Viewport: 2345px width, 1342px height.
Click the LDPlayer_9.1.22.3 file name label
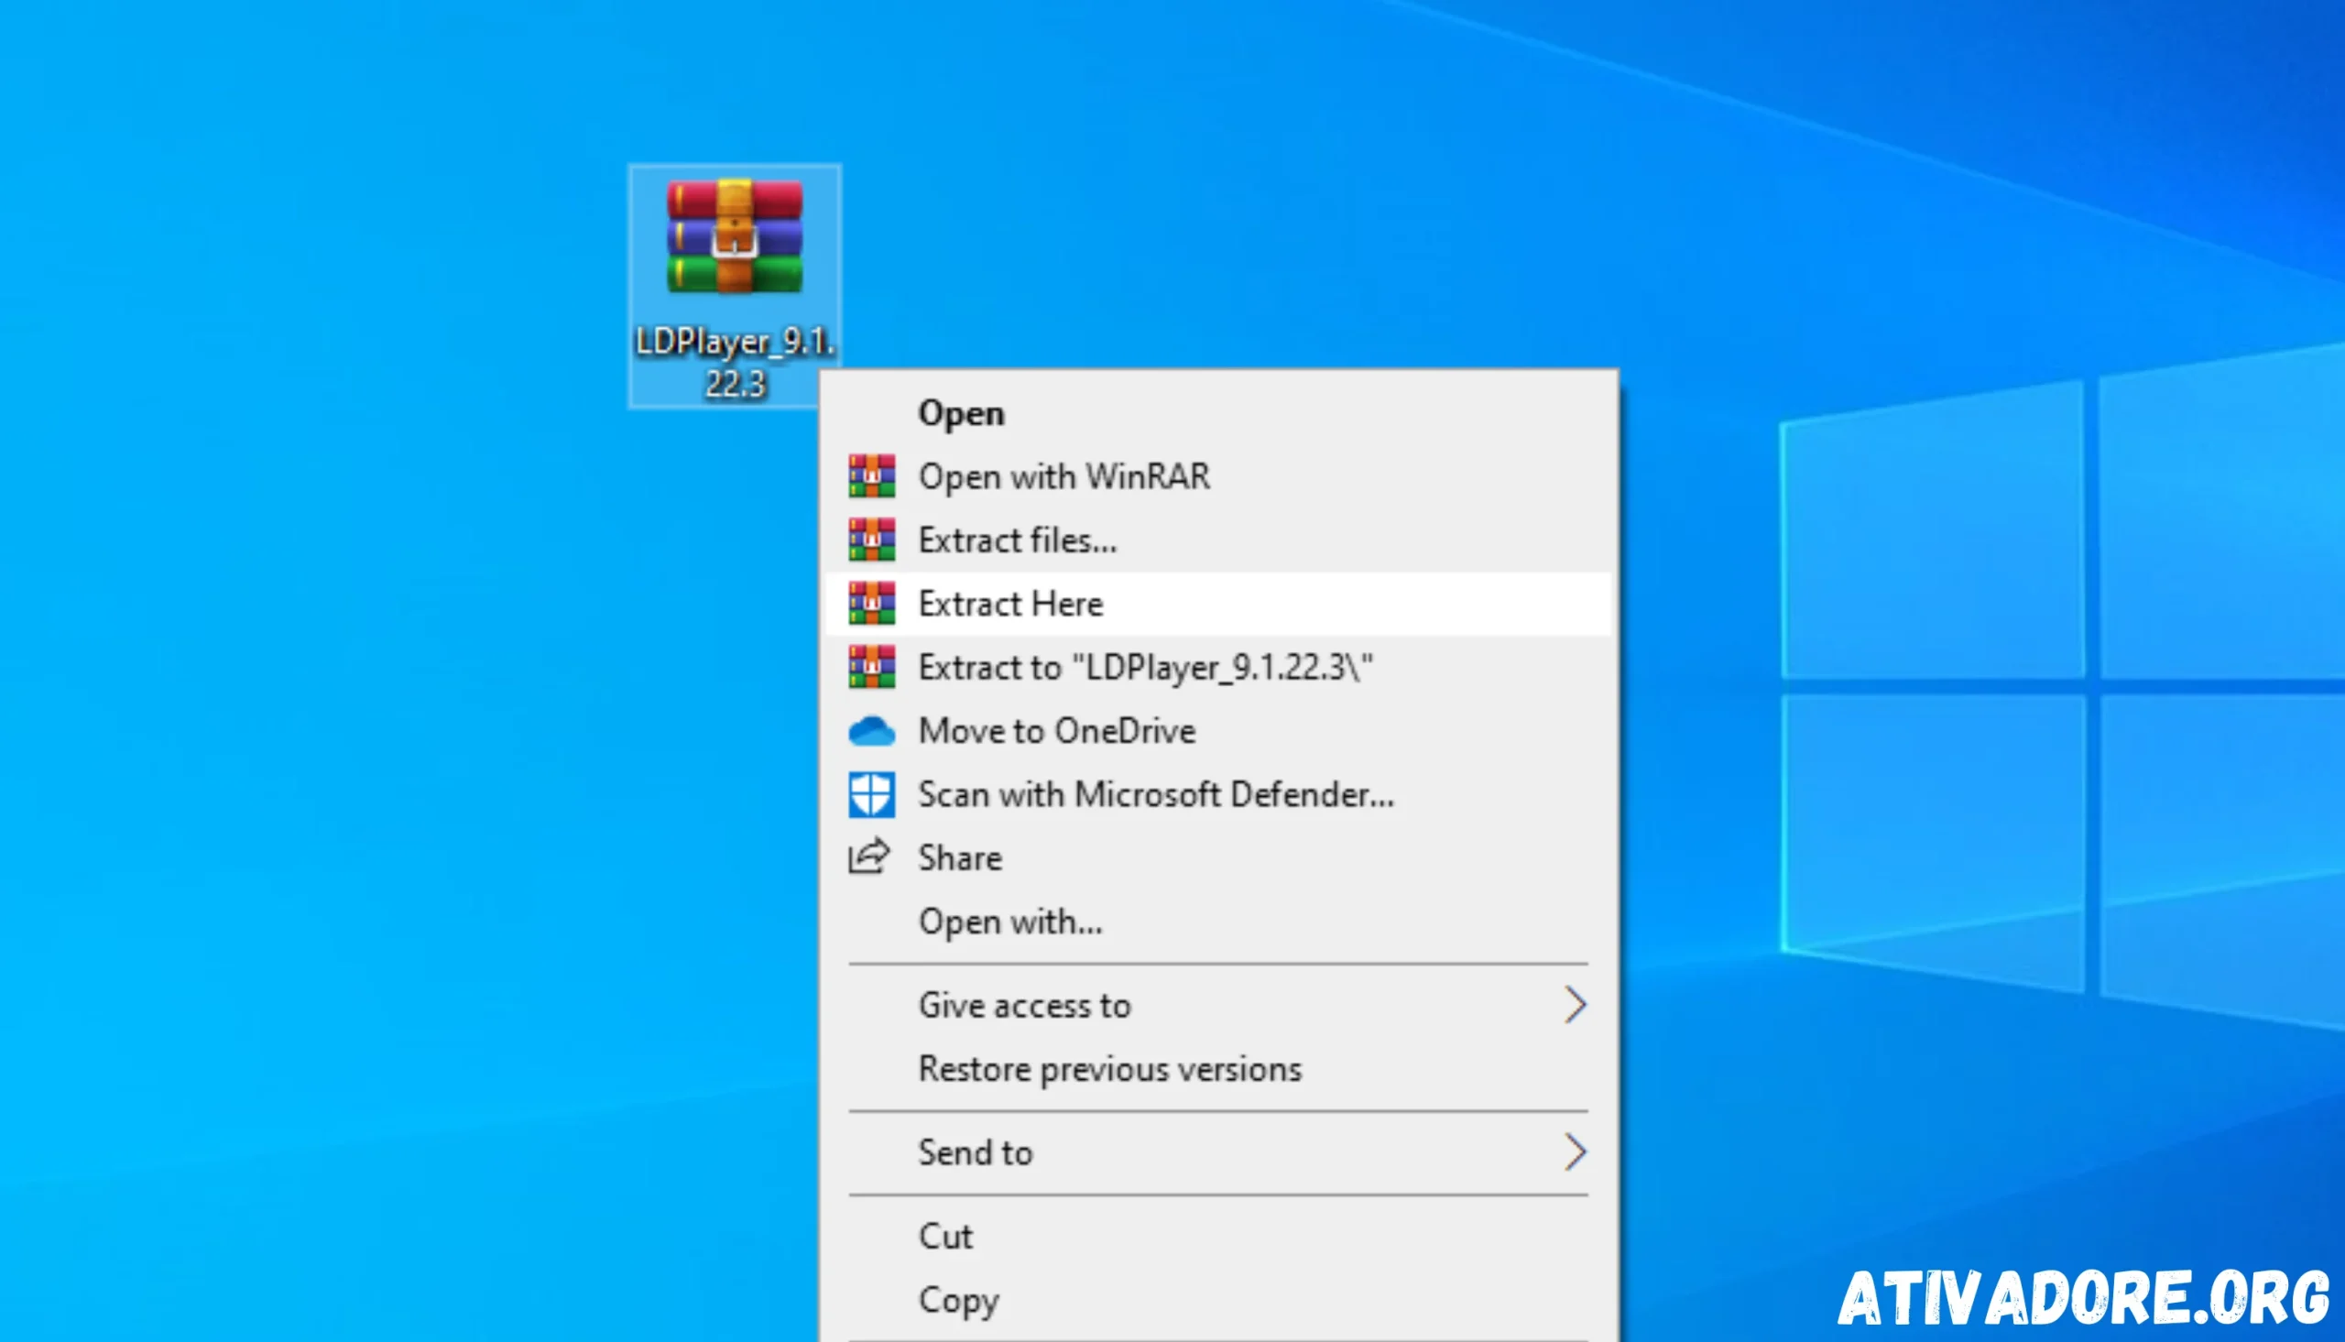[x=736, y=362]
